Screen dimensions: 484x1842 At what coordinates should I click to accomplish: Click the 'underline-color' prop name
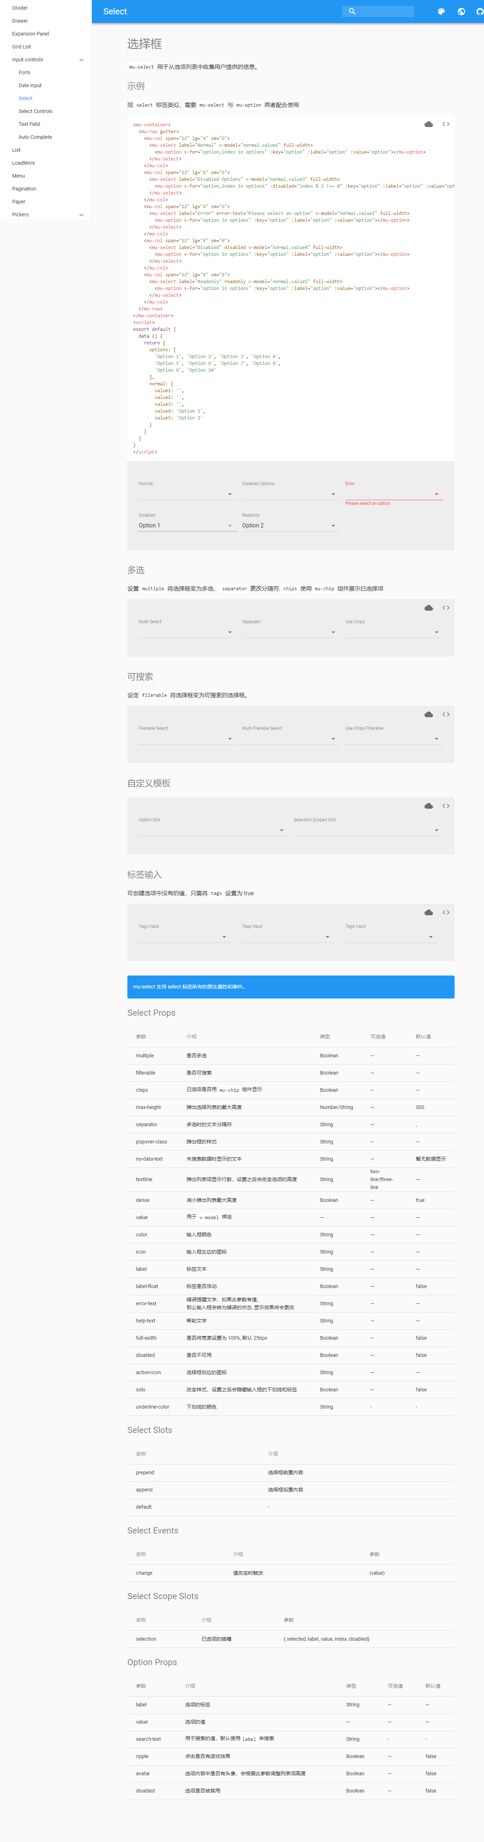[153, 1406]
